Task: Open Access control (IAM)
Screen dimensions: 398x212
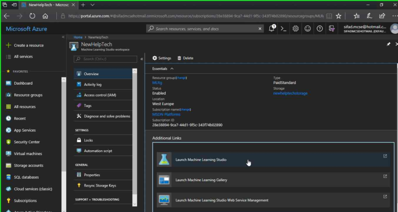Action: (x=103, y=95)
